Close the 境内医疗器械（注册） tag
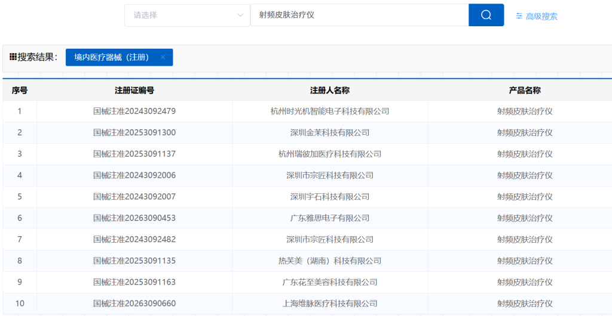This screenshot has height=316, width=612. click(x=163, y=57)
